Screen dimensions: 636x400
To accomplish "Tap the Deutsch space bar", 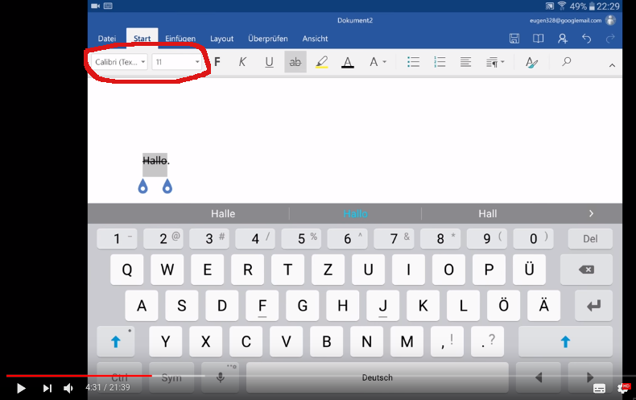I will click(378, 377).
